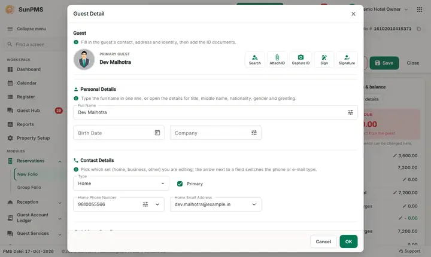Click the Property Setup gear icon
Viewport: 431px width, 257px height.
click(x=10, y=138)
